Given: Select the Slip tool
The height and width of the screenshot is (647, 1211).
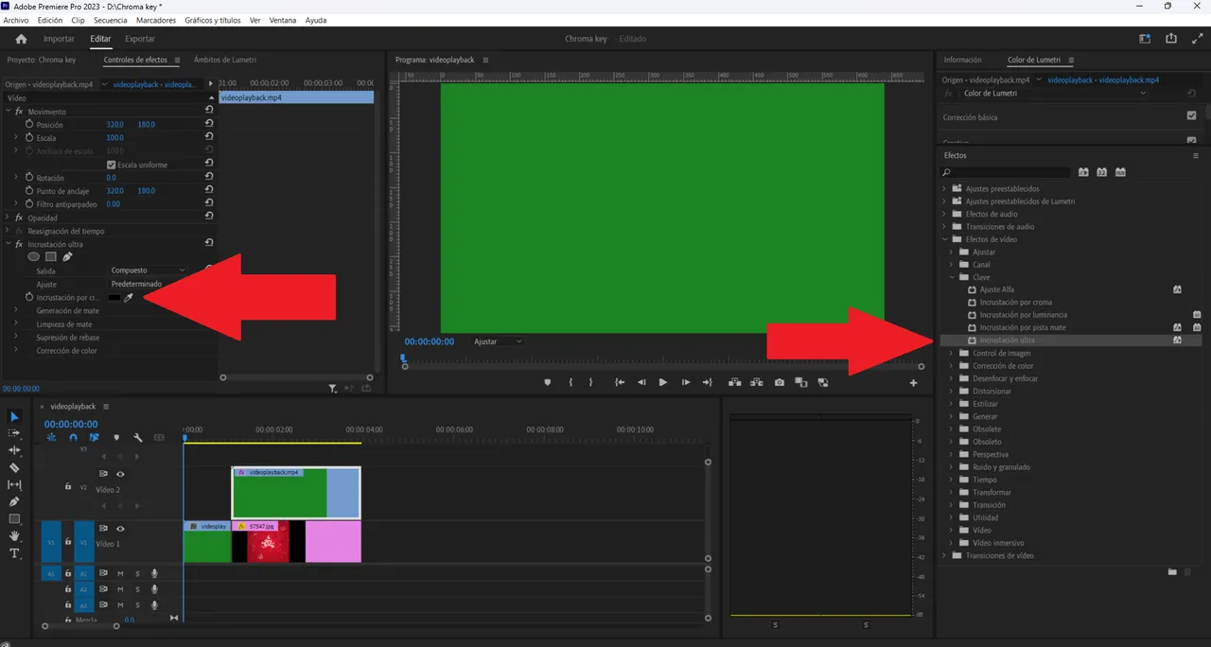Looking at the screenshot, I should coord(14,484).
